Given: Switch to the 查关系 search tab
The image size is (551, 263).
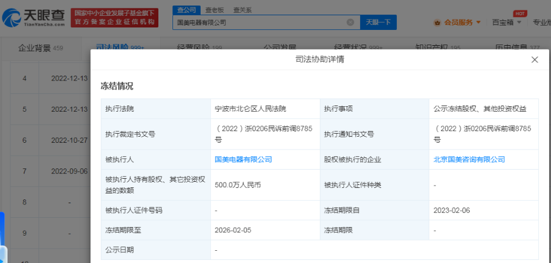Looking at the screenshot, I should 242,10.
